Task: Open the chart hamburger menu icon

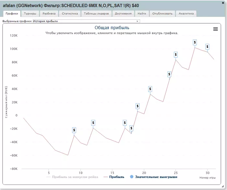Action: tap(215, 29)
